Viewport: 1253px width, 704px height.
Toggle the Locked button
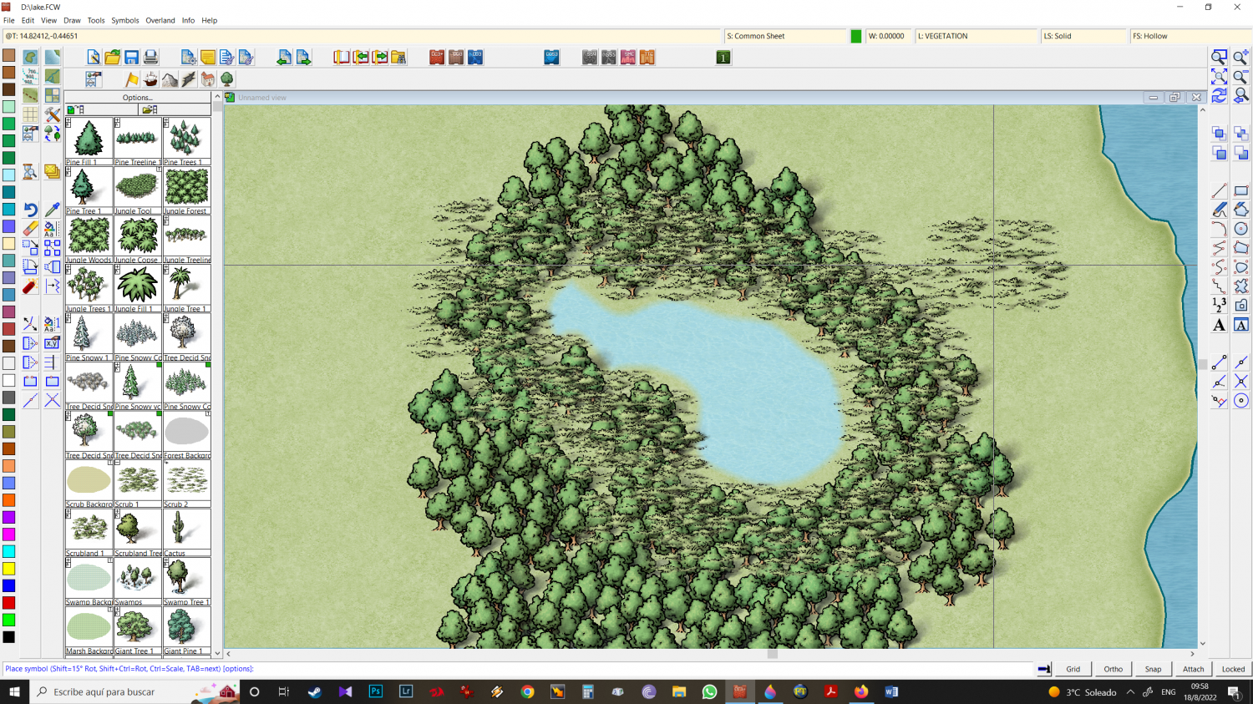point(1234,669)
